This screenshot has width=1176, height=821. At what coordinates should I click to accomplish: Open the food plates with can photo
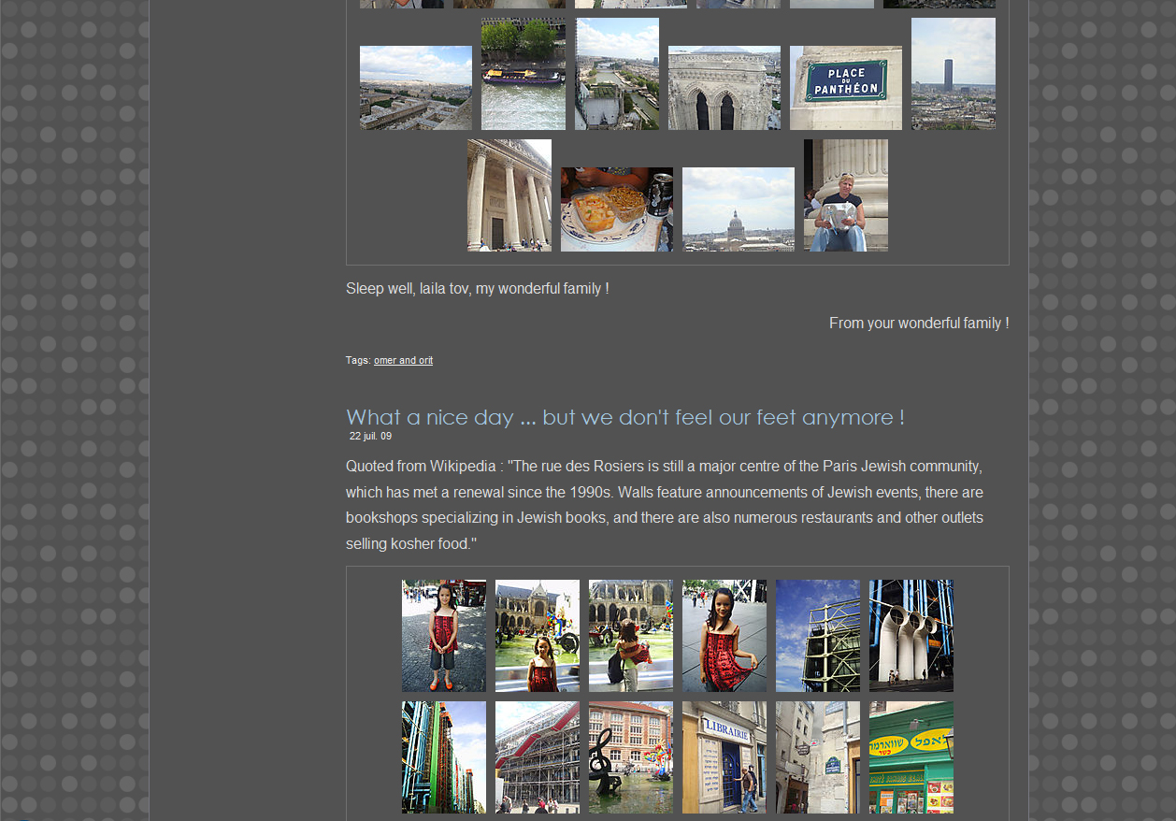coord(616,209)
